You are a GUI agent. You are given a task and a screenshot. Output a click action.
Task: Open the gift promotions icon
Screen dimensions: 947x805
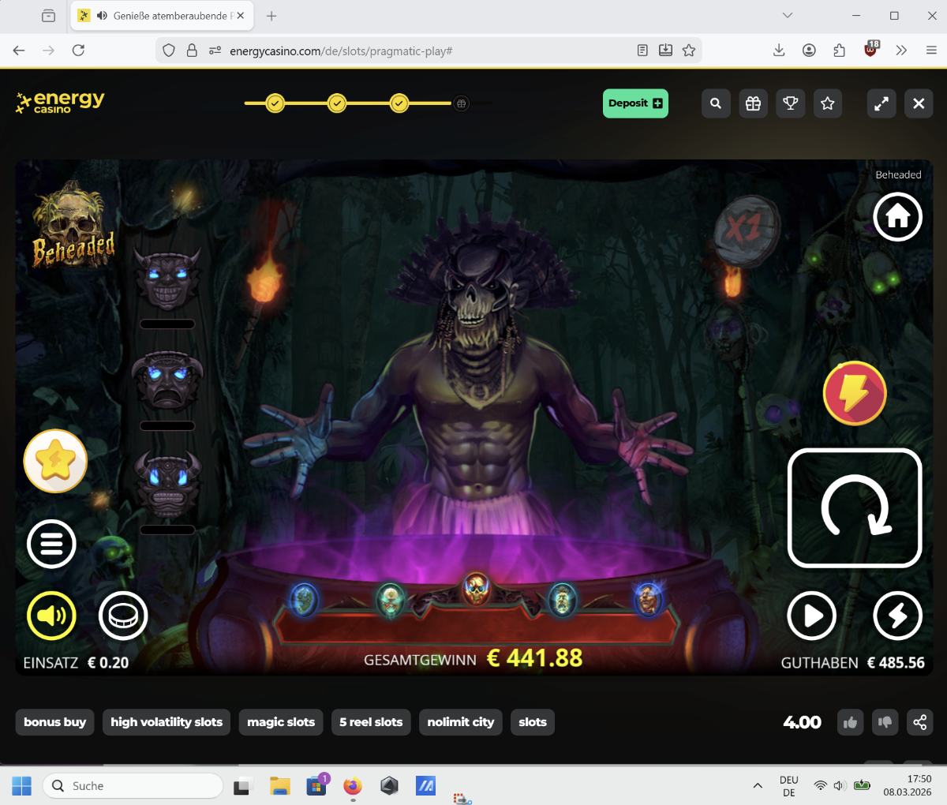click(x=753, y=103)
